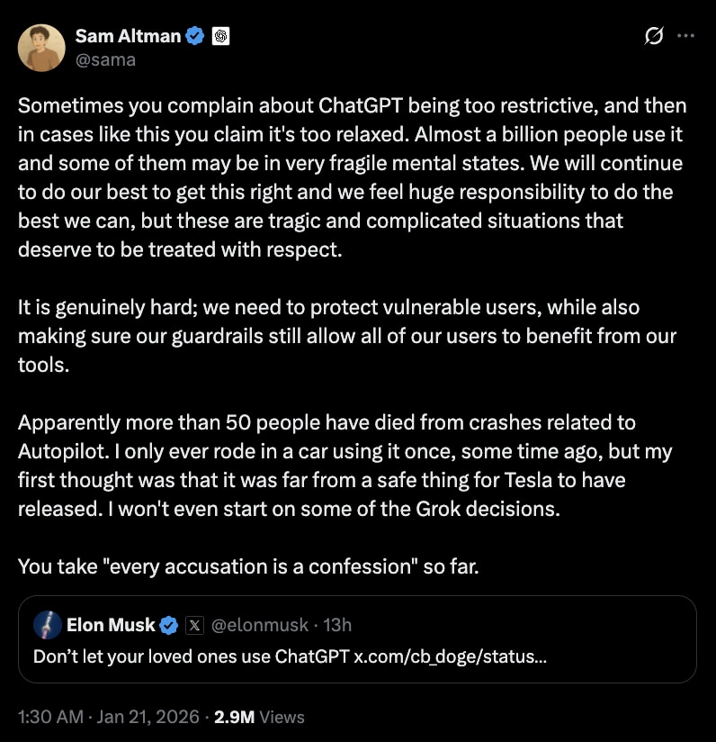Click Elon Musk's verified badge

tap(171, 624)
